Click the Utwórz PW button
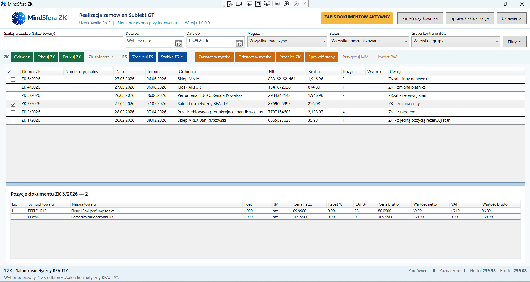The width and height of the screenshot is (530, 282). click(387, 57)
